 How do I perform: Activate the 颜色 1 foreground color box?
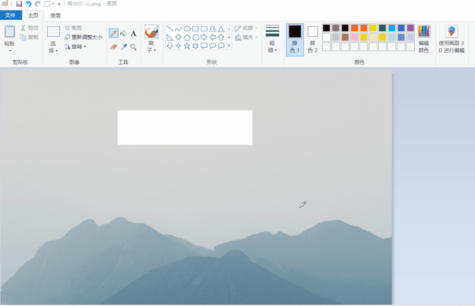(x=295, y=39)
